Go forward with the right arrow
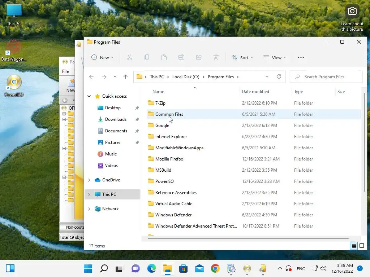Viewport: 370px width, 277px height. [x=104, y=77]
